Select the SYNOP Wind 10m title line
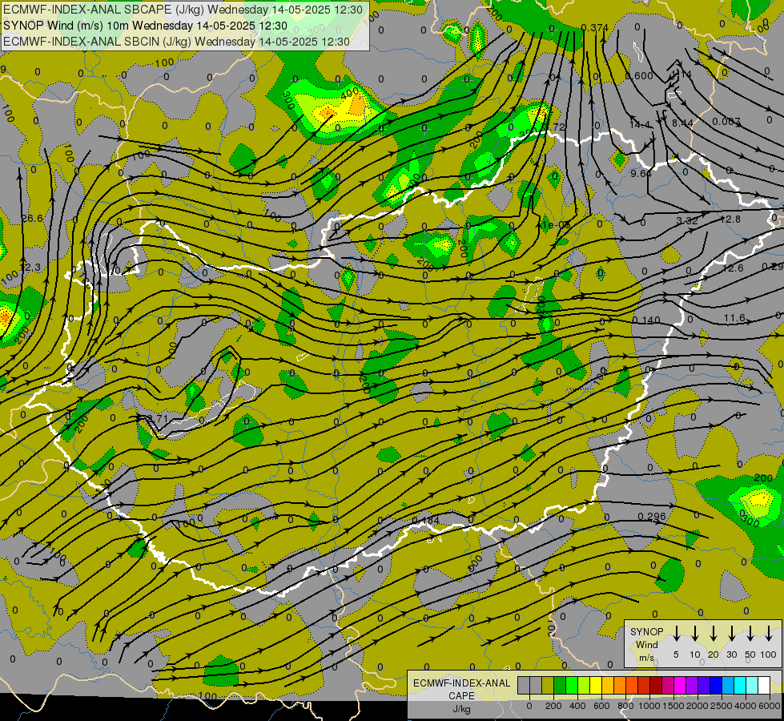This screenshot has width=784, height=721. click(x=145, y=26)
